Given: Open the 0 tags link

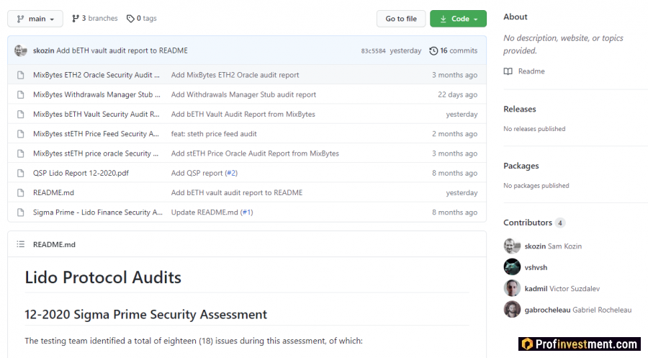Looking at the screenshot, I should coord(141,19).
